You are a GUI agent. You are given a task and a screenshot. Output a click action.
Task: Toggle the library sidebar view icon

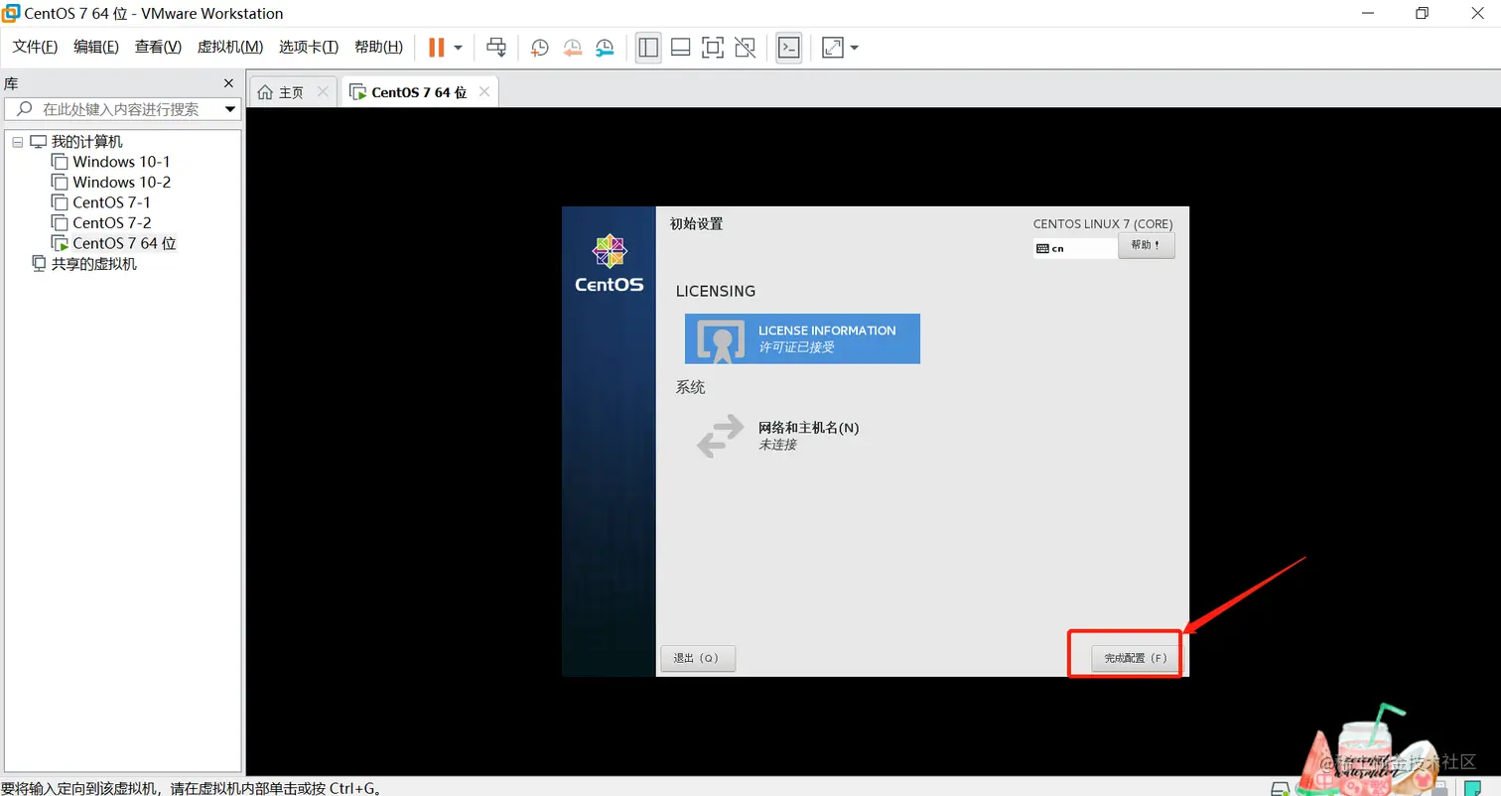coord(648,47)
